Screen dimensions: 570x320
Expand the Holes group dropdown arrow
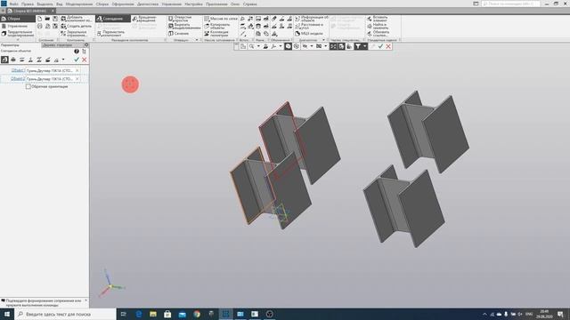point(197,40)
